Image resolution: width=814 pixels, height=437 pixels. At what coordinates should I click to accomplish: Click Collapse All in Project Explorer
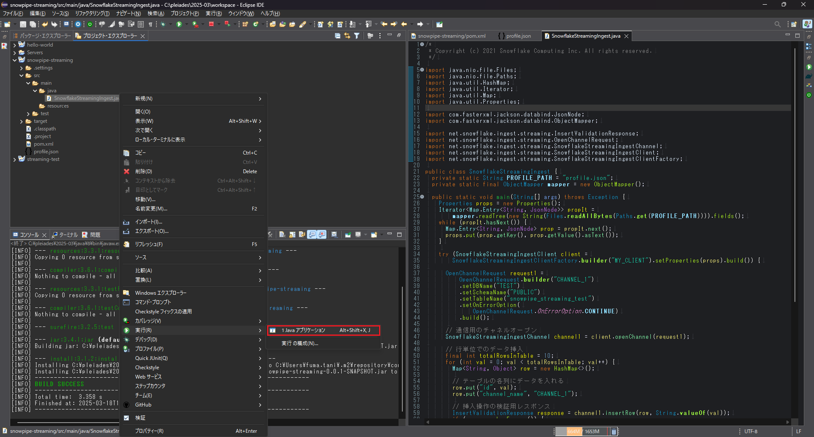click(x=337, y=36)
